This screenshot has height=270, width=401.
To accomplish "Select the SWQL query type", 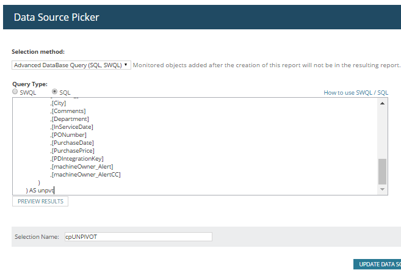I will pos(15,92).
